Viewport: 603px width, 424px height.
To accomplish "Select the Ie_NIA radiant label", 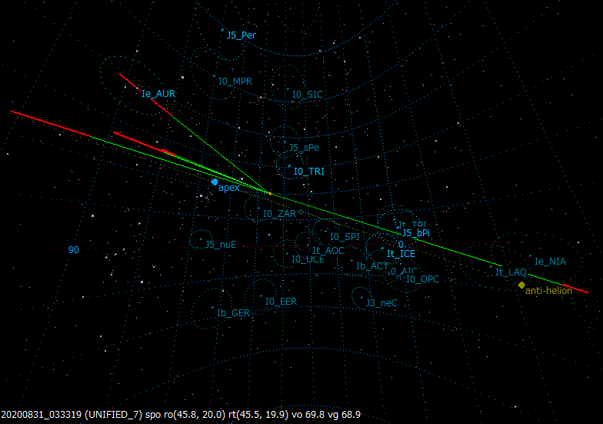I will 551,262.
